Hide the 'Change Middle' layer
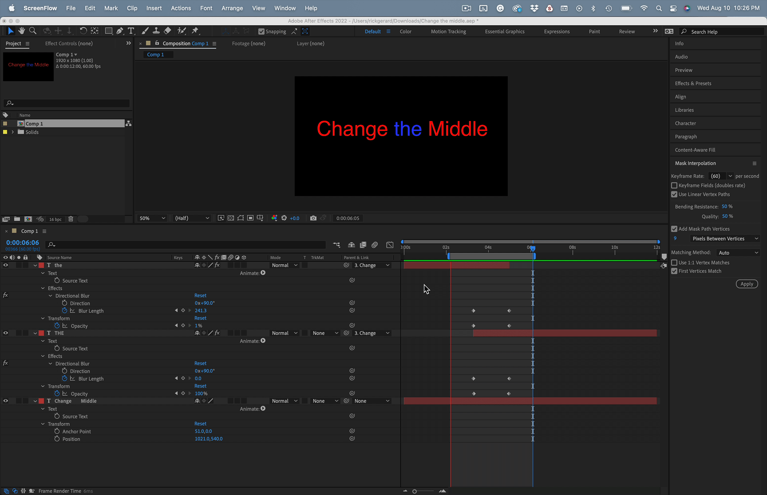767x495 pixels. coord(6,401)
